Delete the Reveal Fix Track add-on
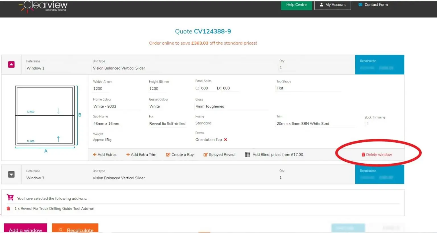Screen dimensions: 437x233 [x=8, y=209]
